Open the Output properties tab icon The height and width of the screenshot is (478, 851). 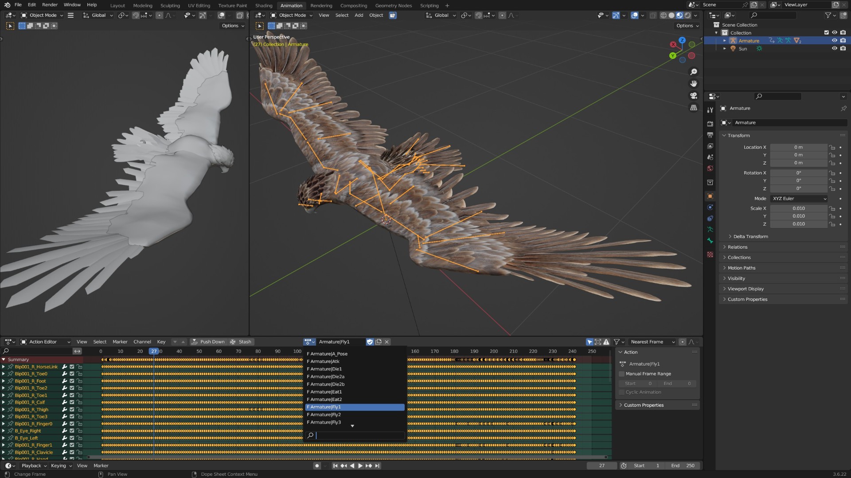(x=710, y=135)
